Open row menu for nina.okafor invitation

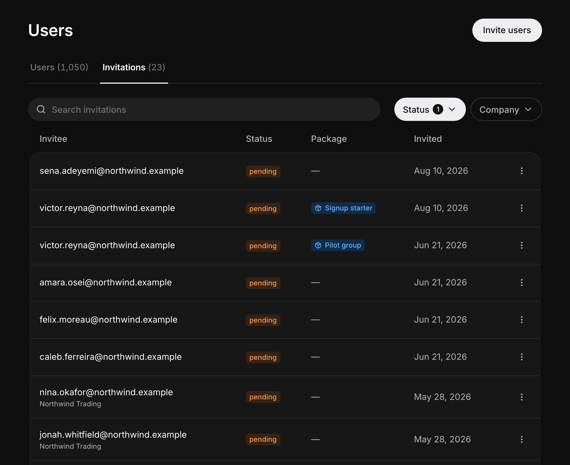(521, 397)
